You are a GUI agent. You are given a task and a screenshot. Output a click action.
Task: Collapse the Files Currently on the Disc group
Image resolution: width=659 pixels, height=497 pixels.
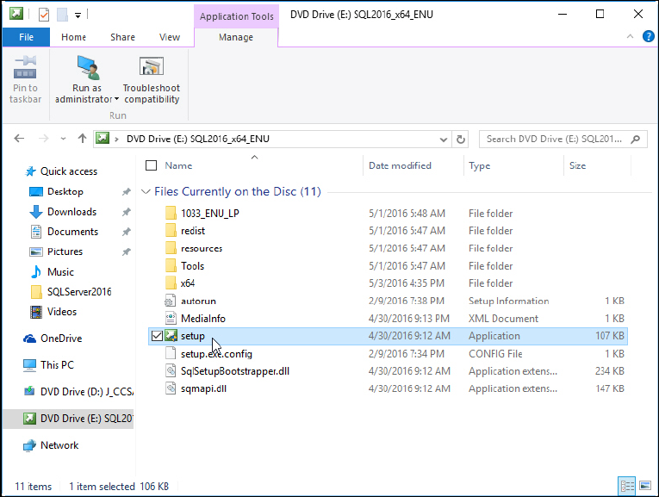point(146,191)
